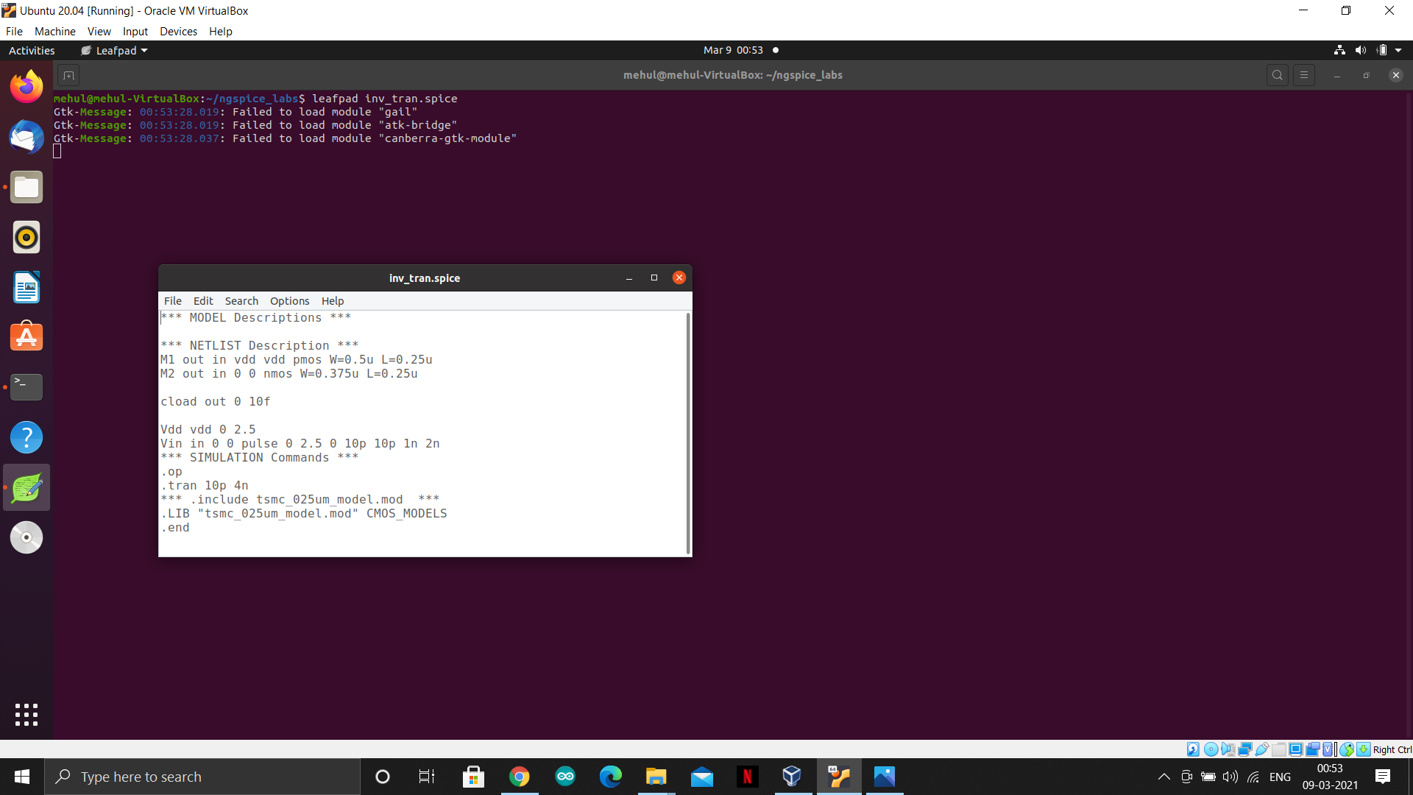Image resolution: width=1413 pixels, height=795 pixels.
Task: Click the virtual machine display icon in status bar
Action: click(1295, 749)
